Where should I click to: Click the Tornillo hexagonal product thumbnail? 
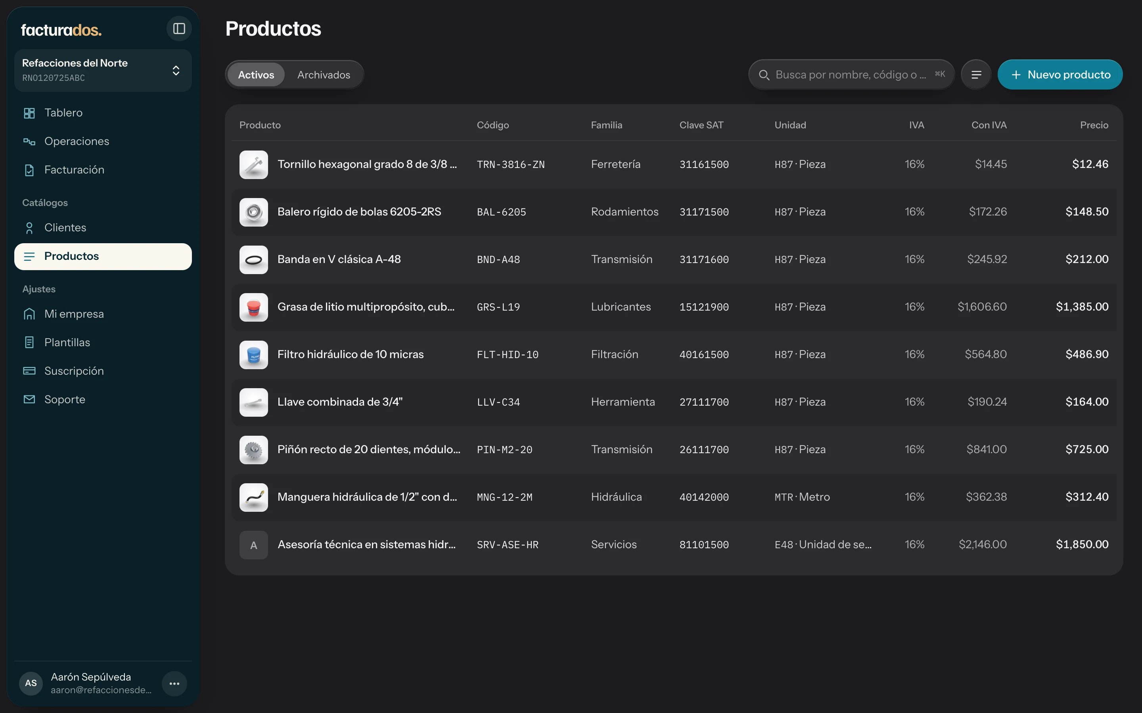tap(254, 164)
